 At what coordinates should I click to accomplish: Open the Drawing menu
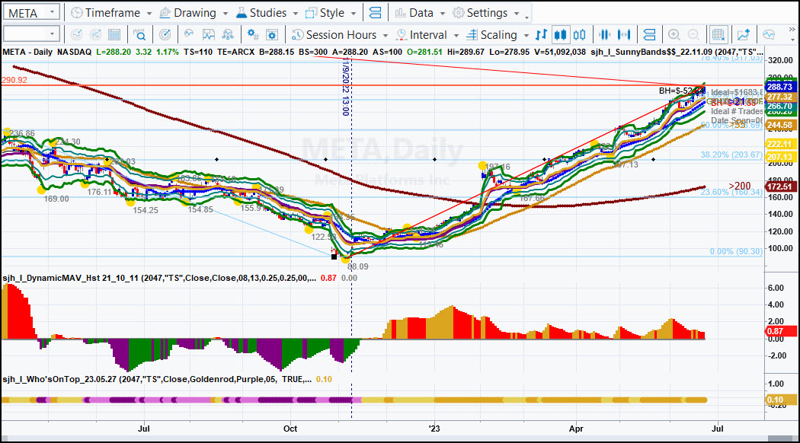tap(194, 13)
